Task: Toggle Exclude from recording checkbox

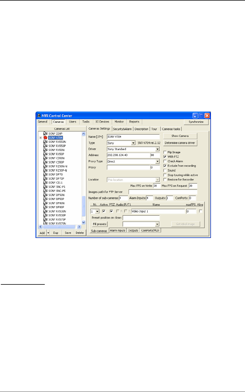Action: 165,166
